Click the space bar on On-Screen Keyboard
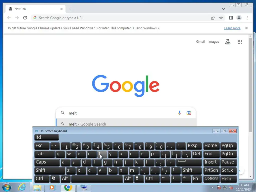 (97, 179)
